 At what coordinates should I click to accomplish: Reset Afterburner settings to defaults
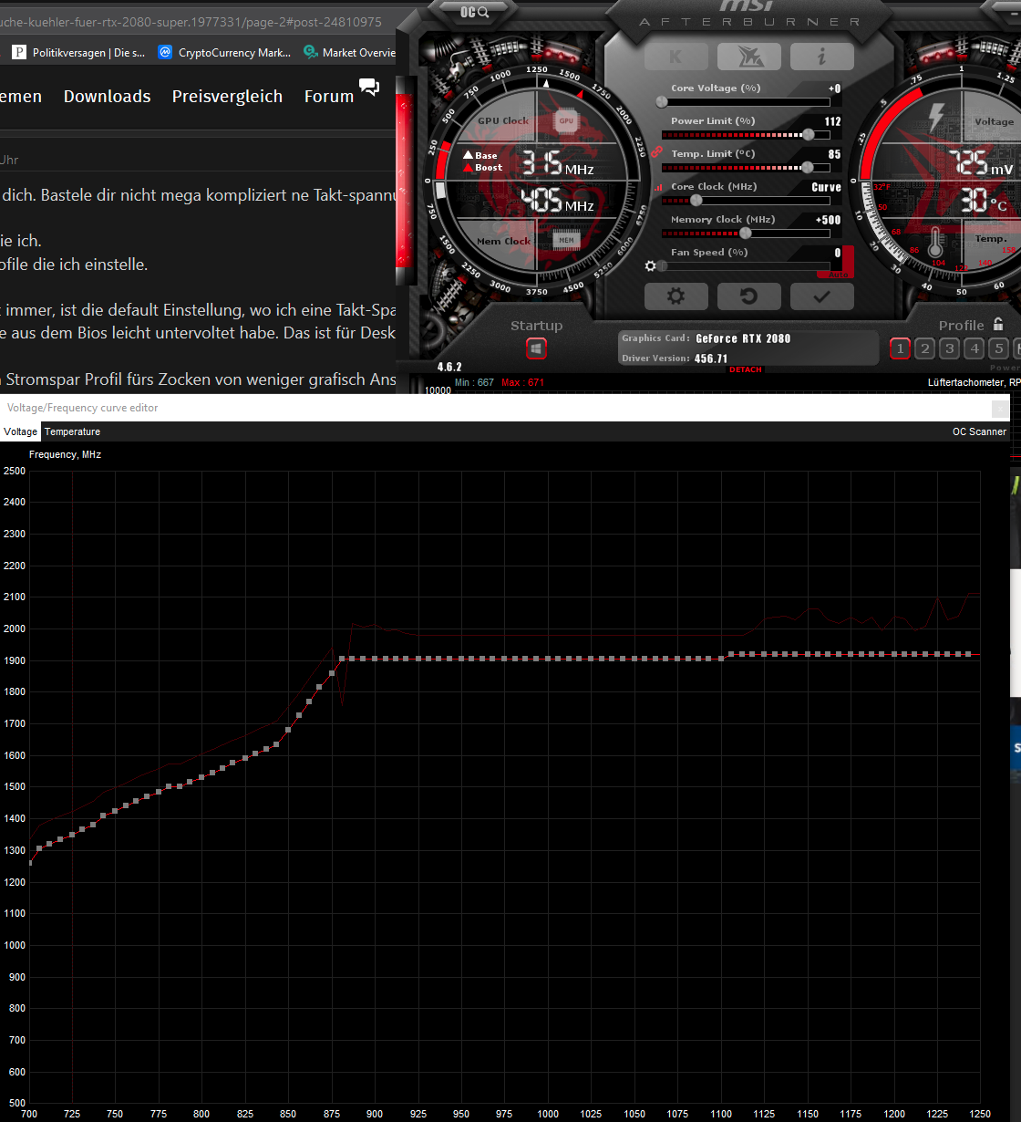(x=748, y=296)
